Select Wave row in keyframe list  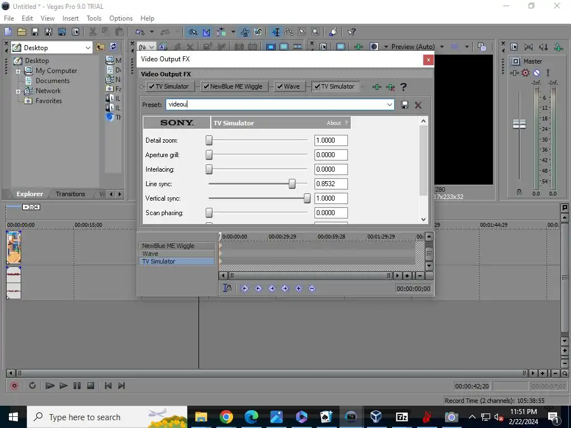click(x=177, y=254)
